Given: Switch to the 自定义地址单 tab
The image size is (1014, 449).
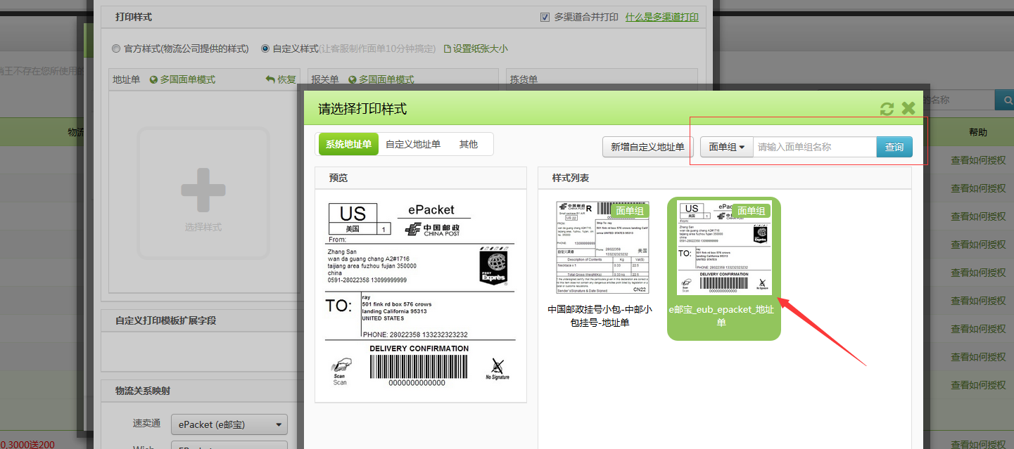Looking at the screenshot, I should [x=413, y=144].
